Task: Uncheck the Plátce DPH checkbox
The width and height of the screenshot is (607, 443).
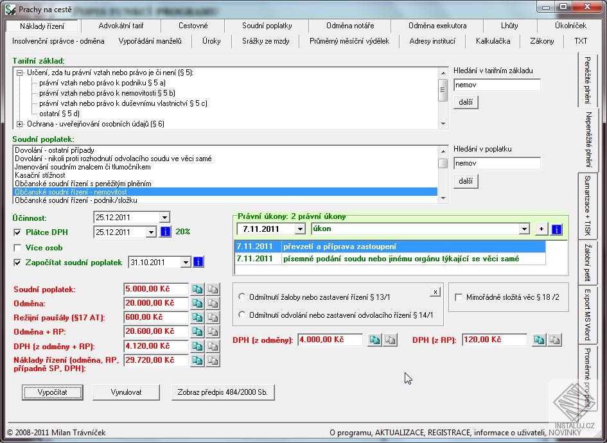Action: click(18, 232)
